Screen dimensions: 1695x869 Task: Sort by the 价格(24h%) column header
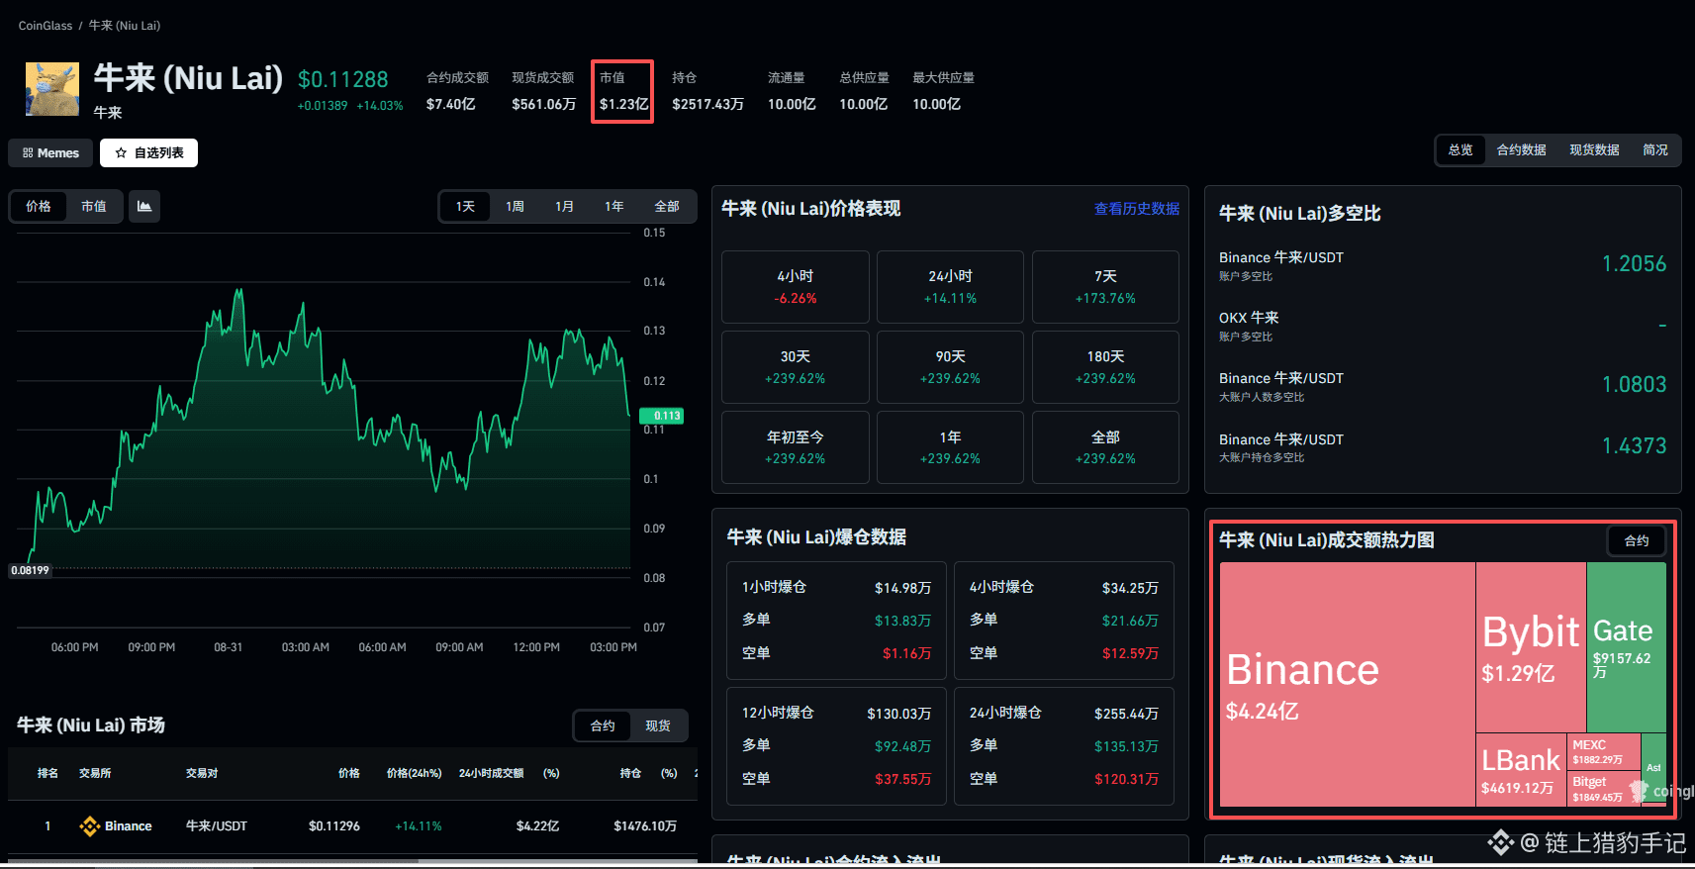[414, 773]
